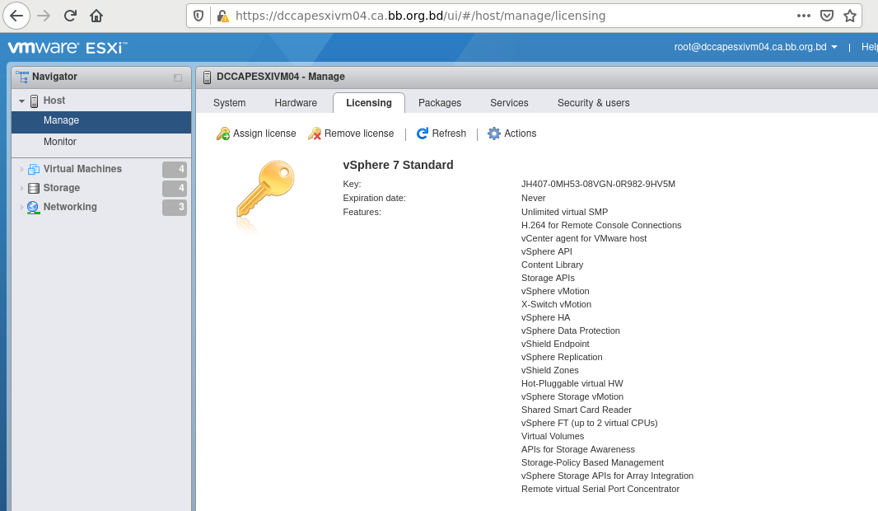
Task: Click the Help link in the header
Action: point(869,47)
